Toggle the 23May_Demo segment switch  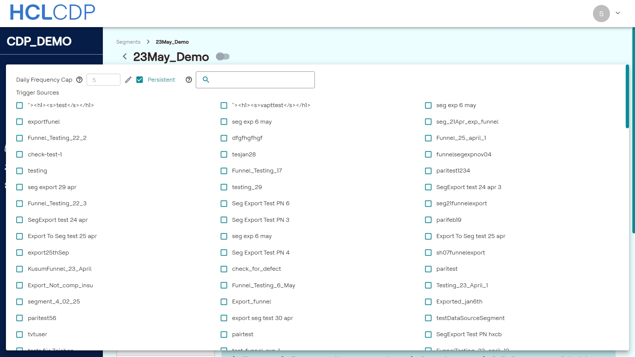pos(223,57)
